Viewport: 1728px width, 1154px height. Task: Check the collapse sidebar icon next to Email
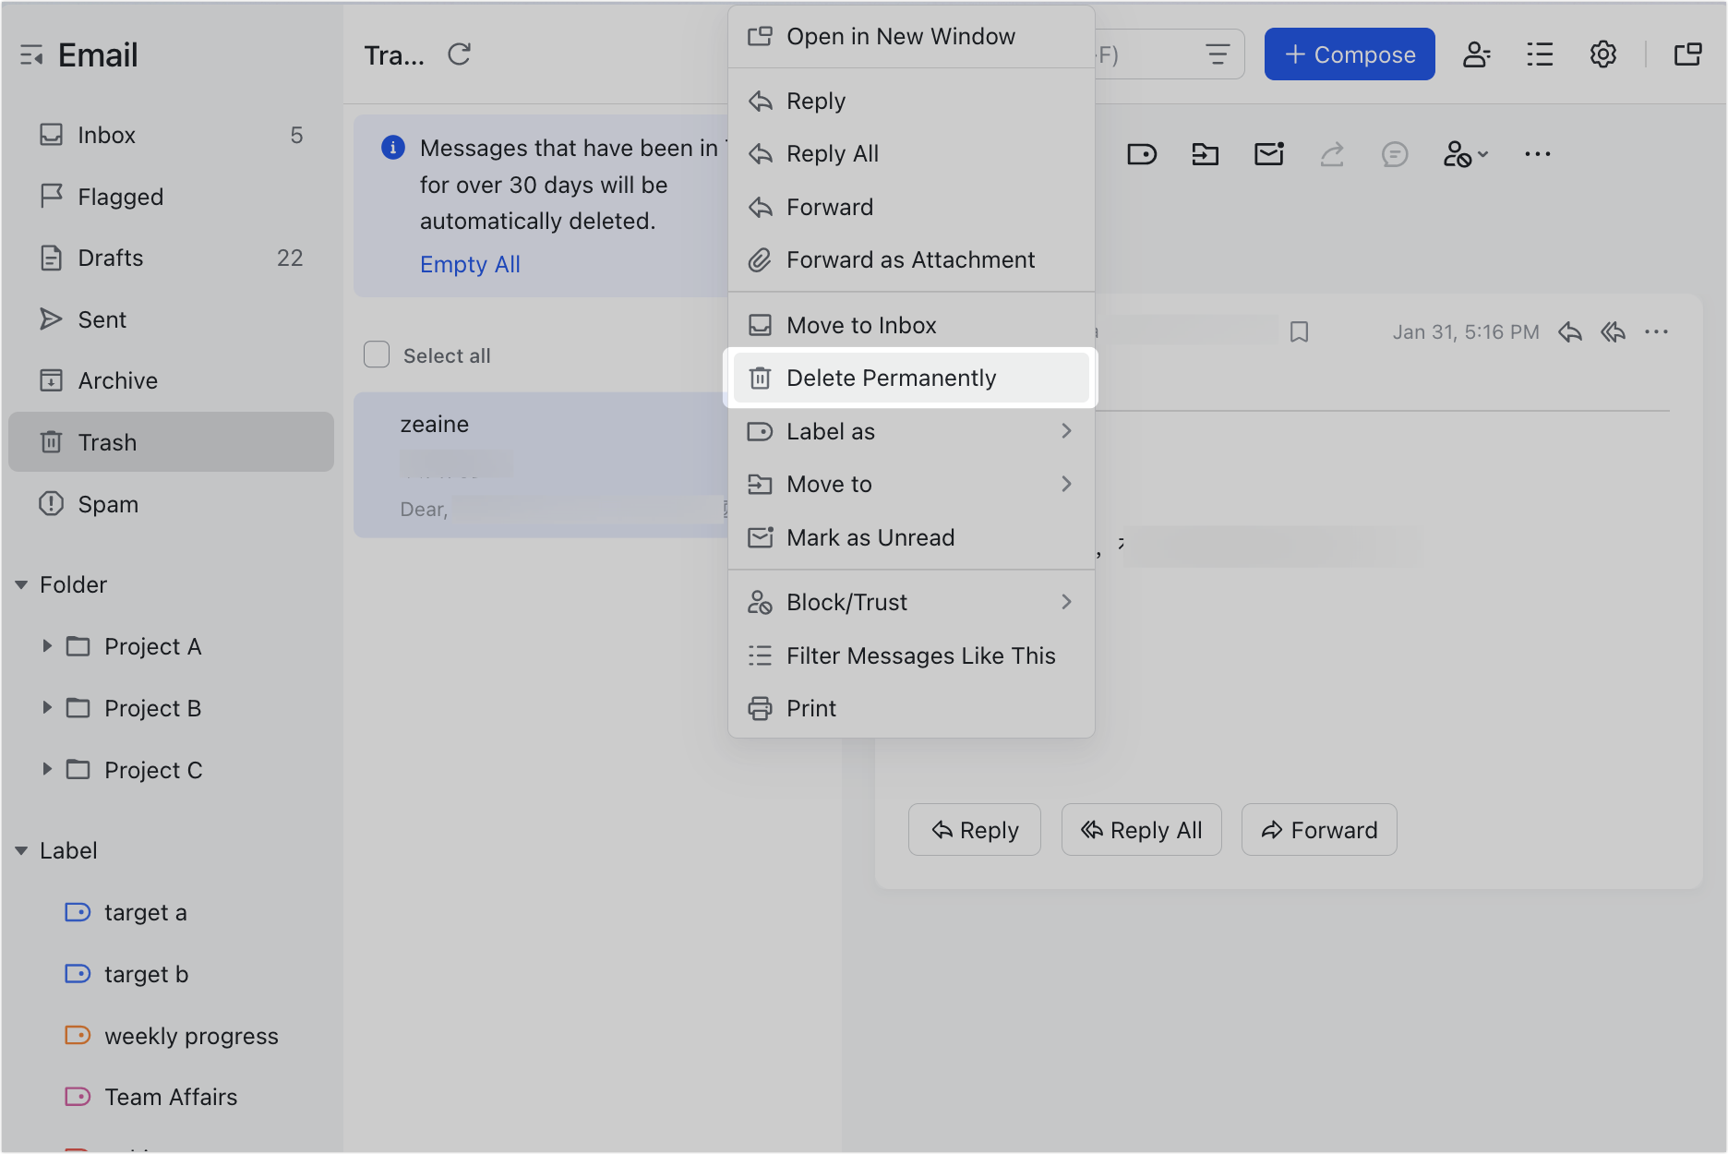click(x=30, y=54)
